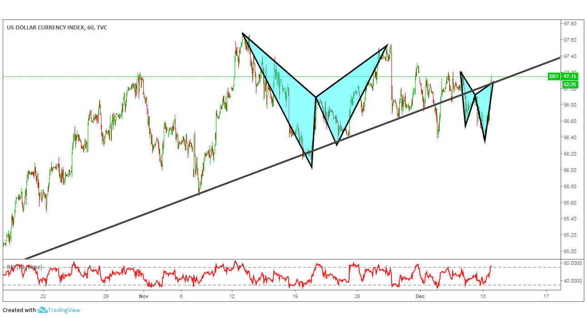The image size is (587, 318).
Task: Click the 96.40 price axis label
Action: coord(570,137)
